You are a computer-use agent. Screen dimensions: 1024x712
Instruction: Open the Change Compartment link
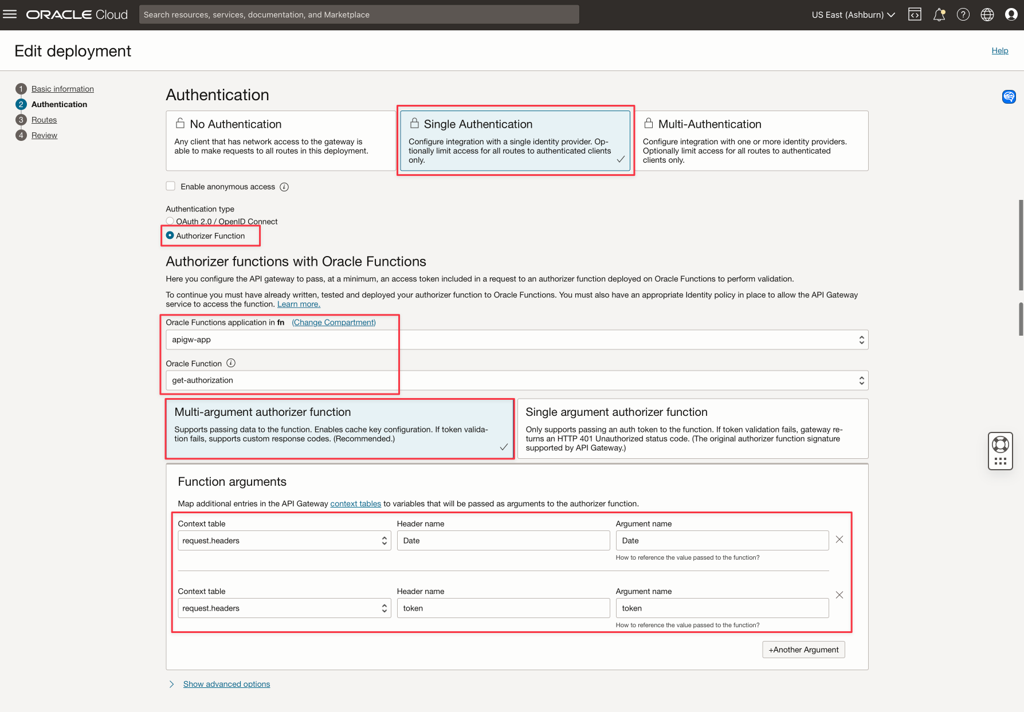pos(334,322)
